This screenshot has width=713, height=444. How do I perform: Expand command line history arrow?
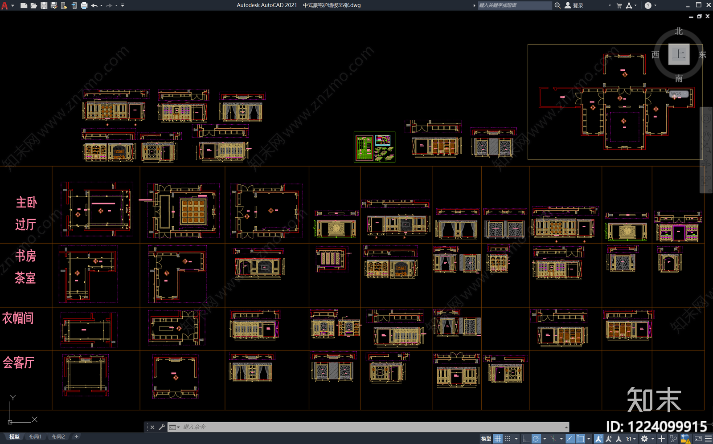click(x=566, y=427)
